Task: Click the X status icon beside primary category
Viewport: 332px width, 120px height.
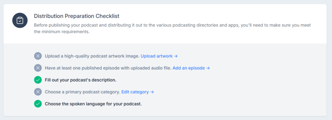Action: click(x=38, y=92)
